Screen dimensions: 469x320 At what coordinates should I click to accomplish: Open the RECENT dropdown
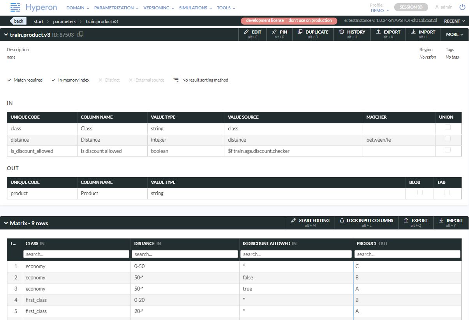[x=454, y=21]
